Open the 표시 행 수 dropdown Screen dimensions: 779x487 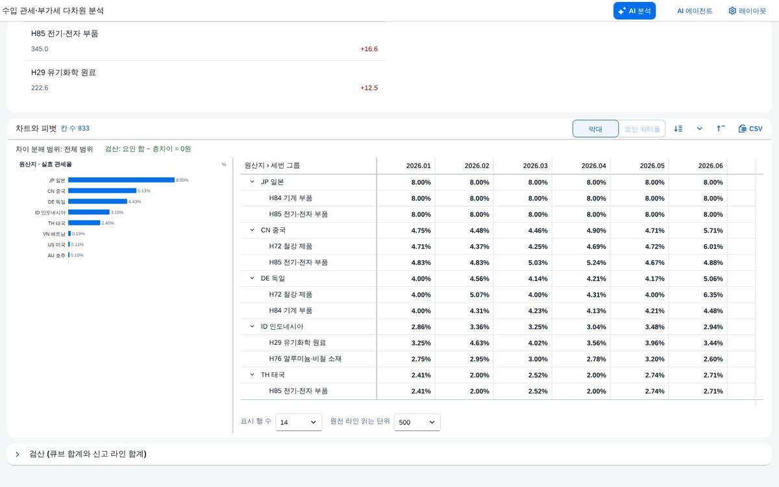(299, 422)
